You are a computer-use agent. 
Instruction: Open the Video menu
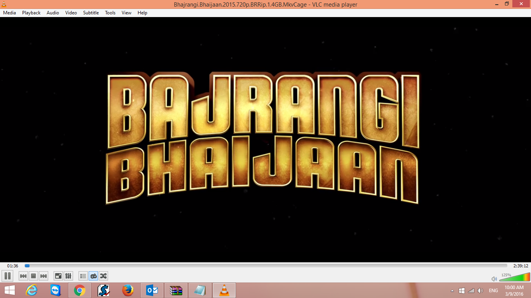click(71, 13)
